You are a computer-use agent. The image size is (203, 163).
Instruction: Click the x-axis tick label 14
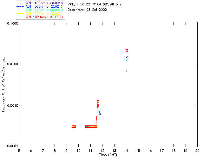click(126, 151)
